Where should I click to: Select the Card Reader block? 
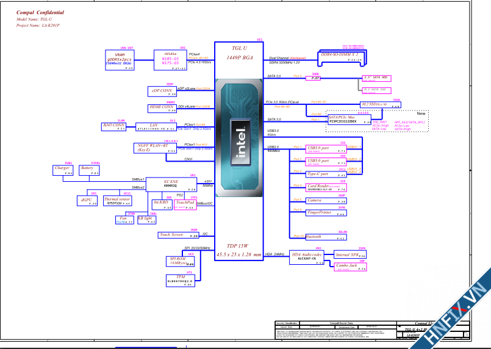point(326,187)
